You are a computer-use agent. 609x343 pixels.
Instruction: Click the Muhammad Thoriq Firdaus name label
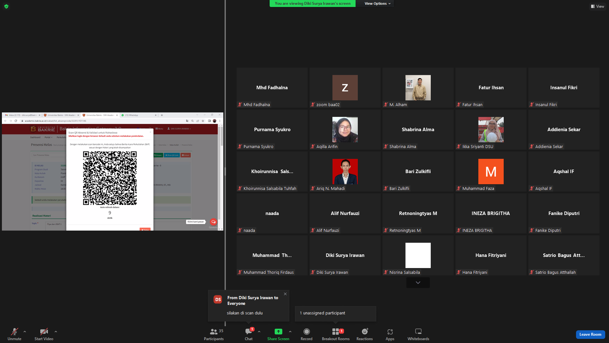pos(269,272)
